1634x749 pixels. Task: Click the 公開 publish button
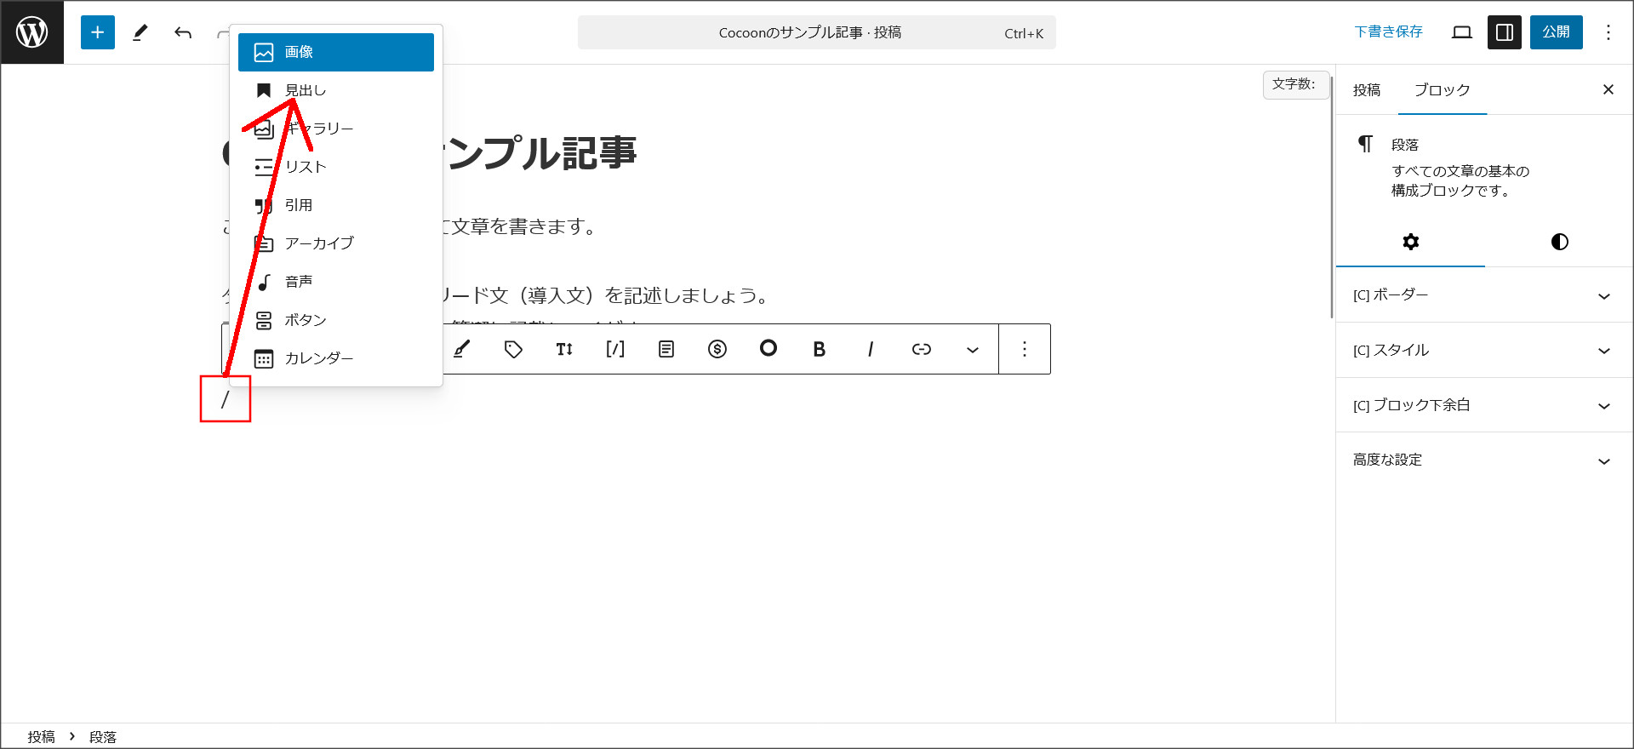(1557, 32)
